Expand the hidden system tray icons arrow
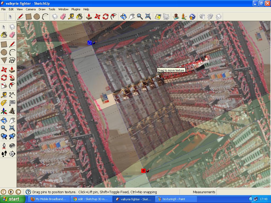 pos(251,199)
